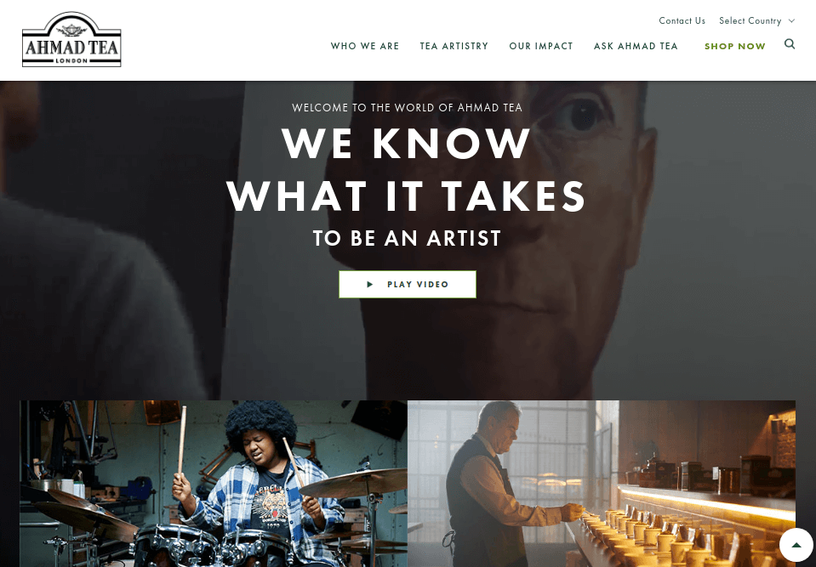Click the Shop Now link

[x=735, y=46]
